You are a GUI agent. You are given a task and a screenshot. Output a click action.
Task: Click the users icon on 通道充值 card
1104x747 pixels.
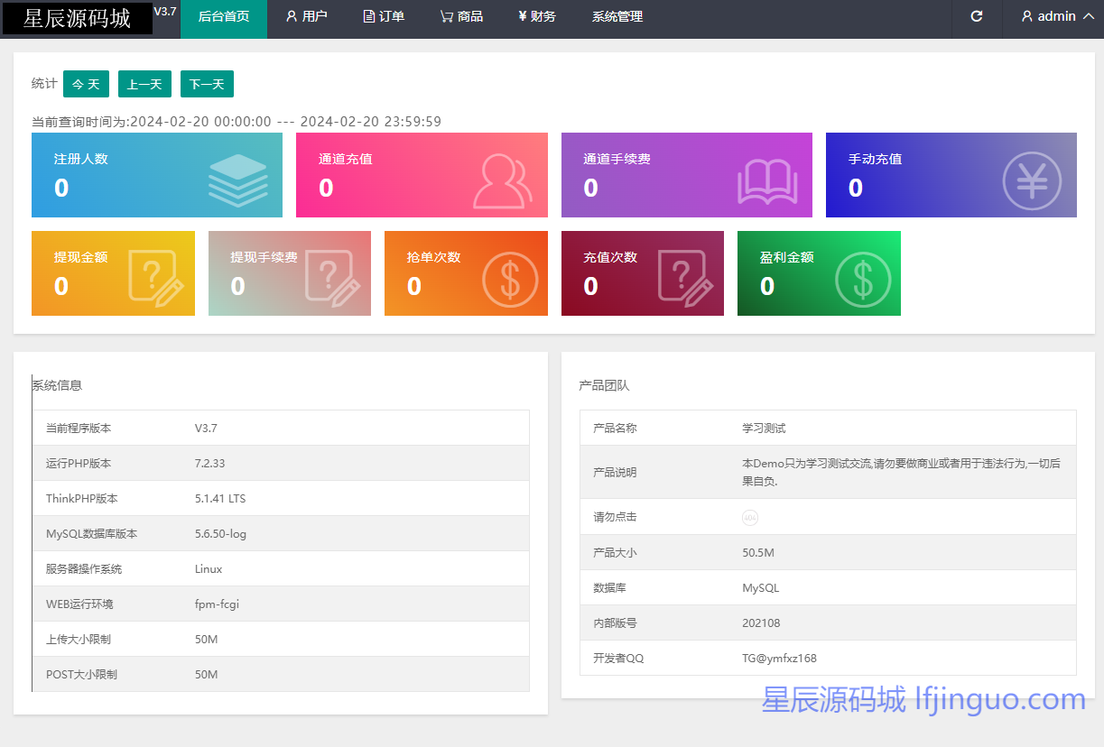pyautogui.click(x=503, y=181)
